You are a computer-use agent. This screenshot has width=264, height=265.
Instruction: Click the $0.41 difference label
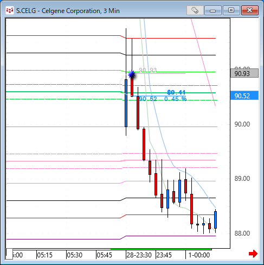(x=176, y=92)
